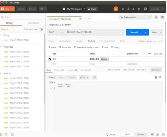Click the new window icon button
Screen dimensions: 167x137
click(x=43, y=9)
